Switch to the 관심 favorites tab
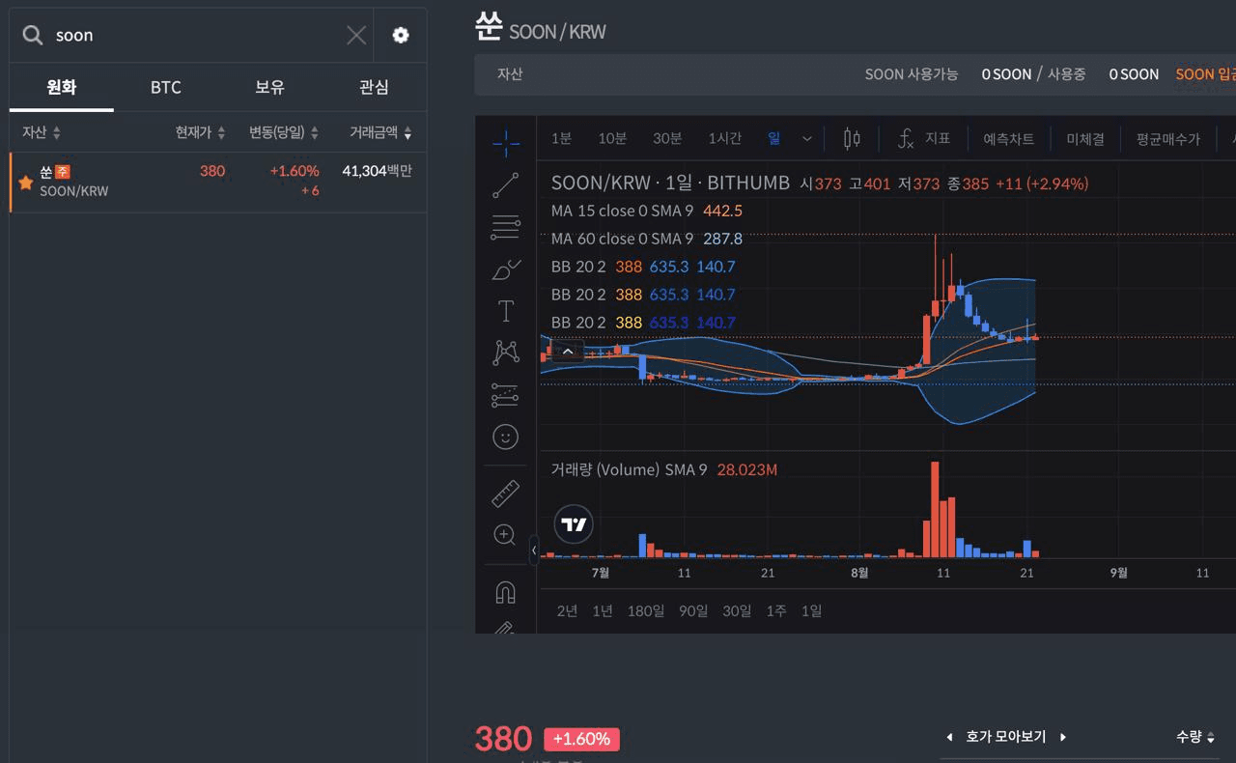Viewport: 1236px width, 763px height. 374,87
